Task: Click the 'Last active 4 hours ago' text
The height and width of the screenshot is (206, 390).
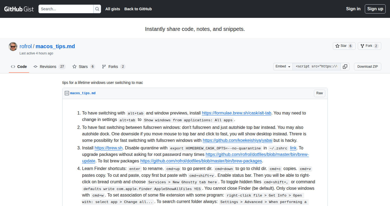Action: click(36, 53)
